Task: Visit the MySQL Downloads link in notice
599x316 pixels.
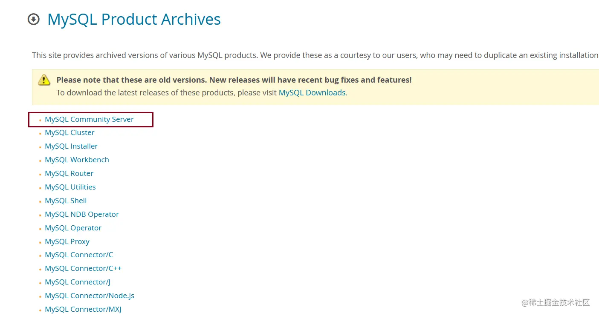Action: click(x=312, y=93)
